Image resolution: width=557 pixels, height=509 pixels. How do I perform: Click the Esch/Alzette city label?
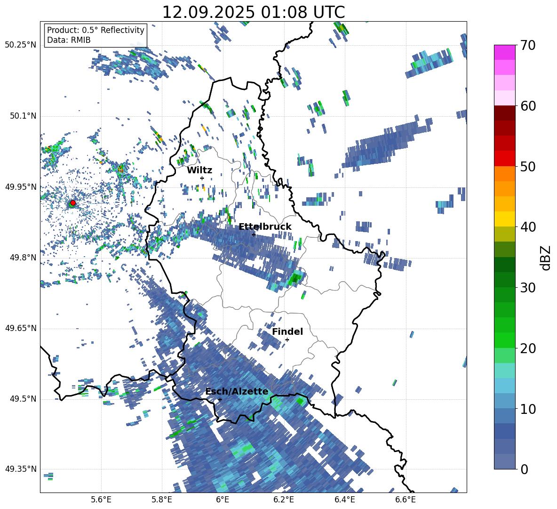pos(237,391)
